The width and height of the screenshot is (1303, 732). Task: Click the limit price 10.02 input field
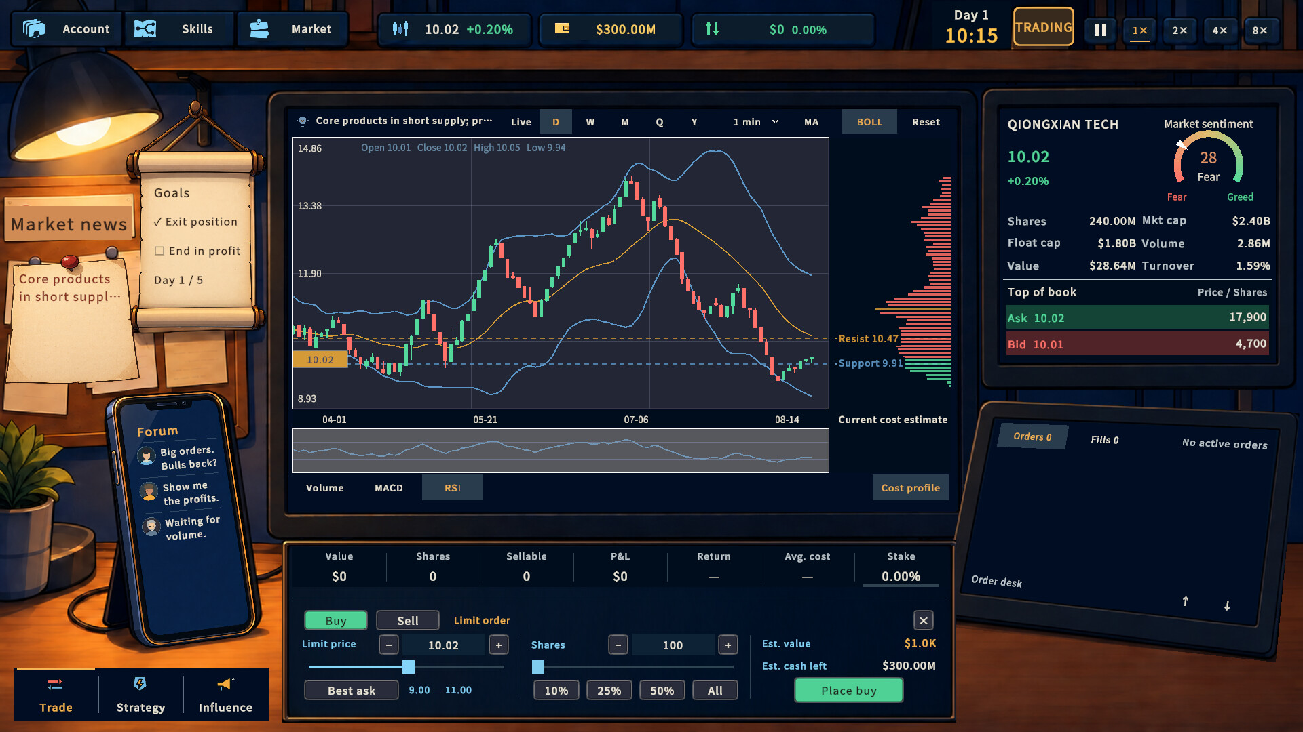(x=444, y=645)
